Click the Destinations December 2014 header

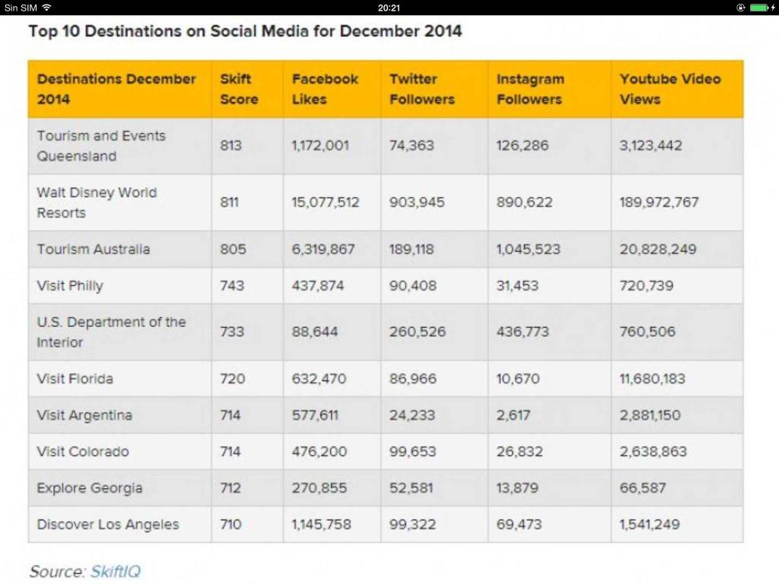(116, 89)
